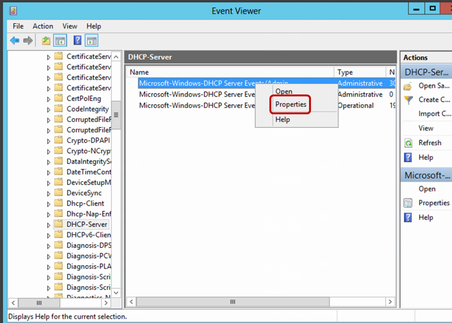Click View in the Actions pane
Screen dimensions: 452x323
click(x=426, y=128)
